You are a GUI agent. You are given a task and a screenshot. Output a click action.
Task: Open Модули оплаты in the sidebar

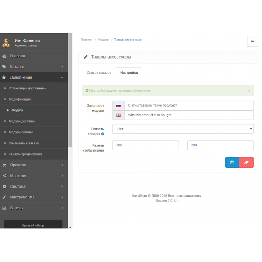34,132
